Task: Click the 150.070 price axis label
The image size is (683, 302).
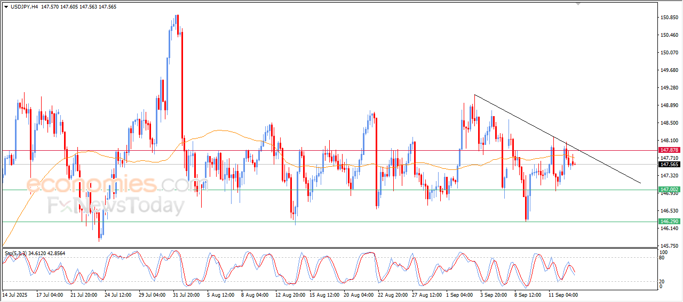Action: coord(669,53)
